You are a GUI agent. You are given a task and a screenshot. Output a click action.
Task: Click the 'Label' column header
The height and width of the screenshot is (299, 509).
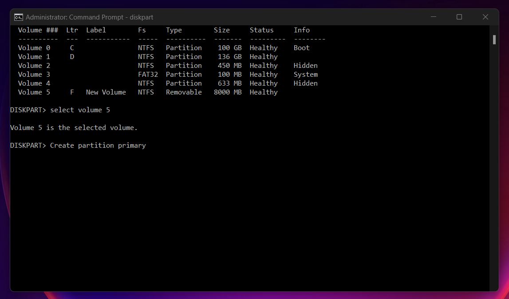click(96, 30)
